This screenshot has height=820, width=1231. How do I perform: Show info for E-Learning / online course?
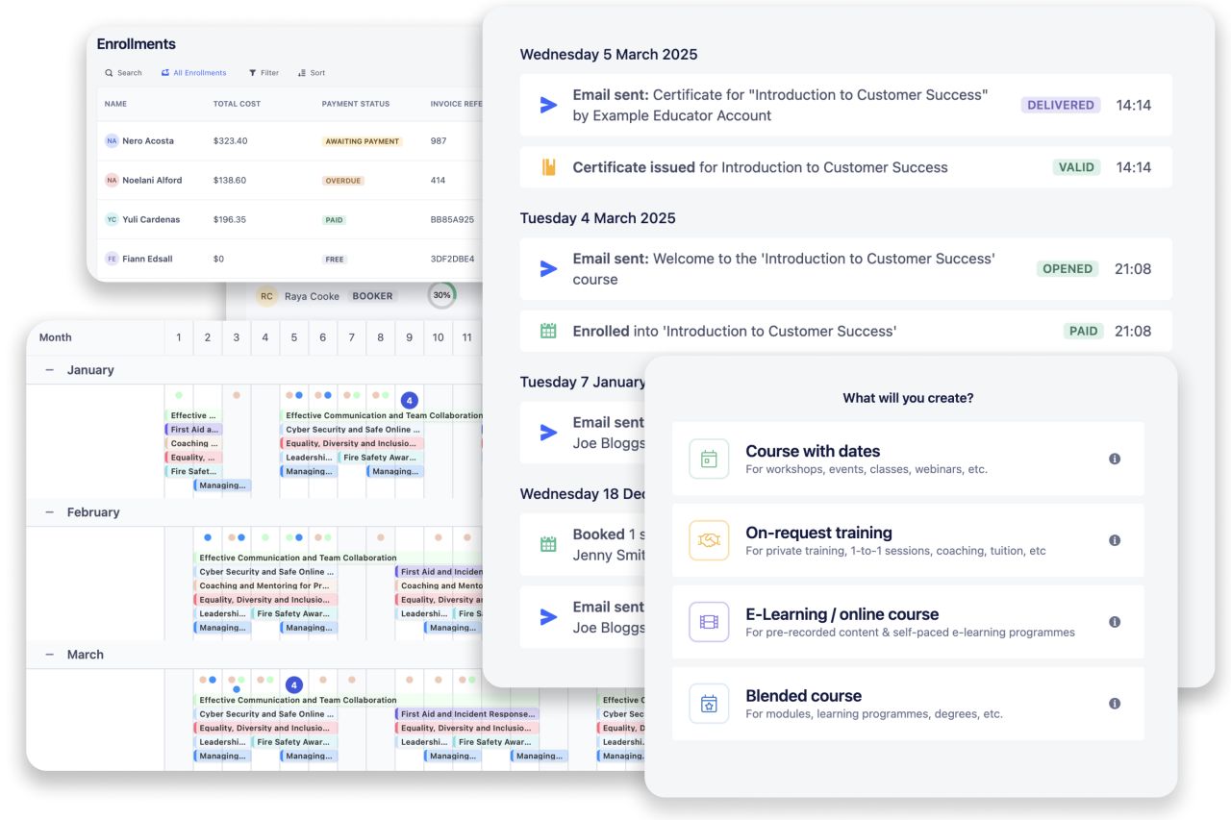click(x=1115, y=622)
